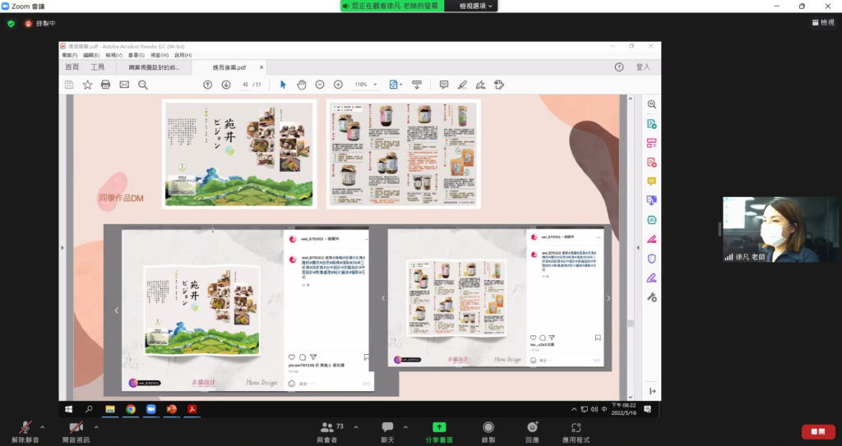
Task: Open the add comment note tool
Action: click(444, 85)
